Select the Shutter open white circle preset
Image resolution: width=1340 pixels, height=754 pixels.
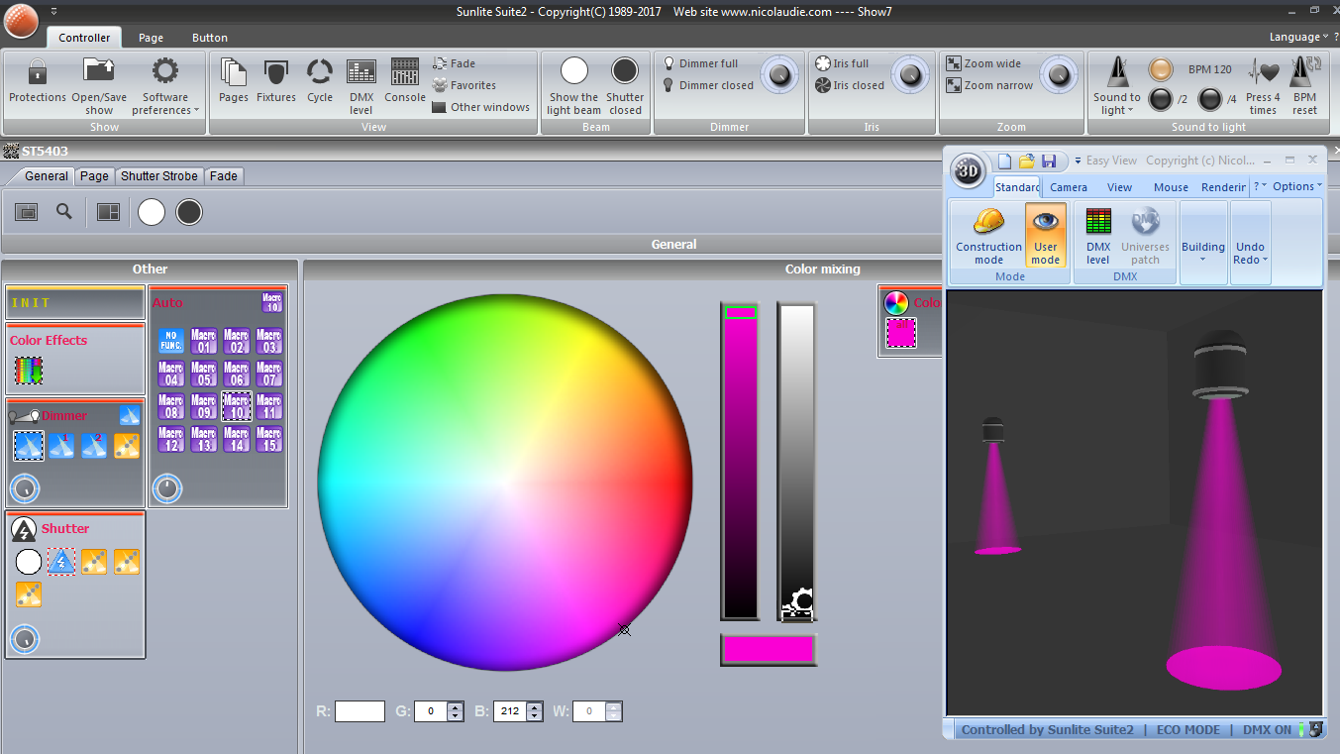tap(29, 562)
